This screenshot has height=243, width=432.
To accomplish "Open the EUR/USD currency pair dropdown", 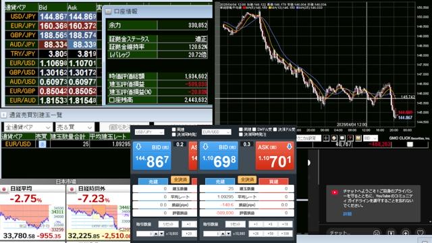I will pos(216,132).
